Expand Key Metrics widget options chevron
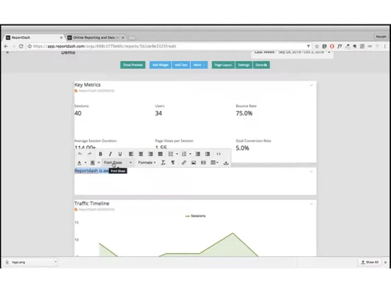This screenshot has height=293, width=391. (311, 85)
